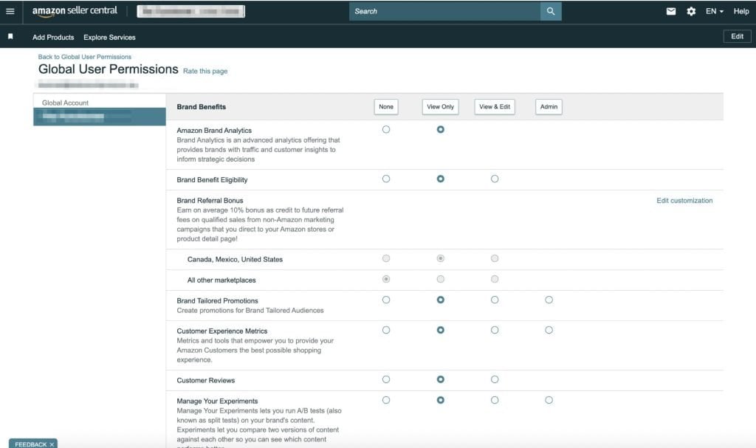
Task: Close the FEEDBACK tab with X
Action: click(52, 444)
